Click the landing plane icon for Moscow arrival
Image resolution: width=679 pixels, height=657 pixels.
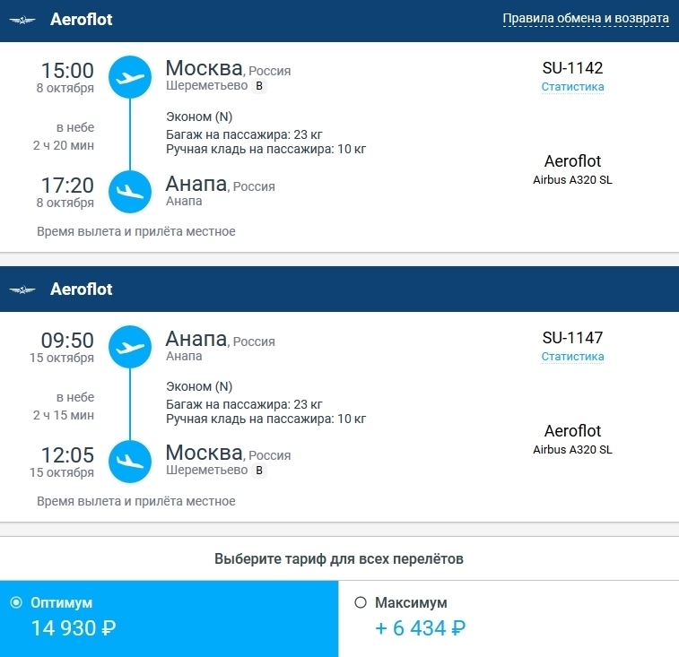pyautogui.click(x=130, y=462)
